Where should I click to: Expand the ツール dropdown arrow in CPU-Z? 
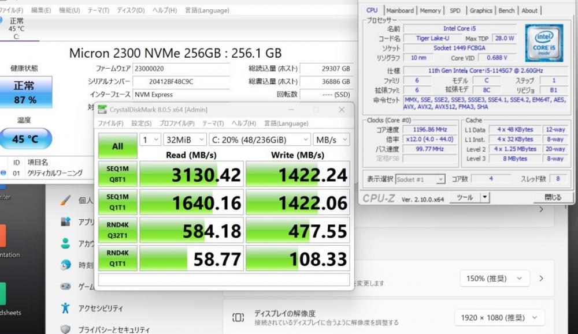pos(485,197)
